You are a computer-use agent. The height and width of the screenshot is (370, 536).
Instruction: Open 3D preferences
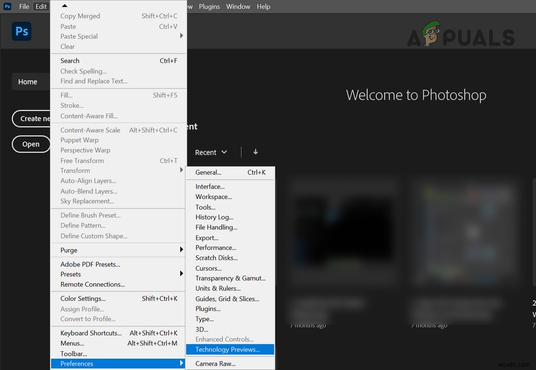[x=230, y=329]
